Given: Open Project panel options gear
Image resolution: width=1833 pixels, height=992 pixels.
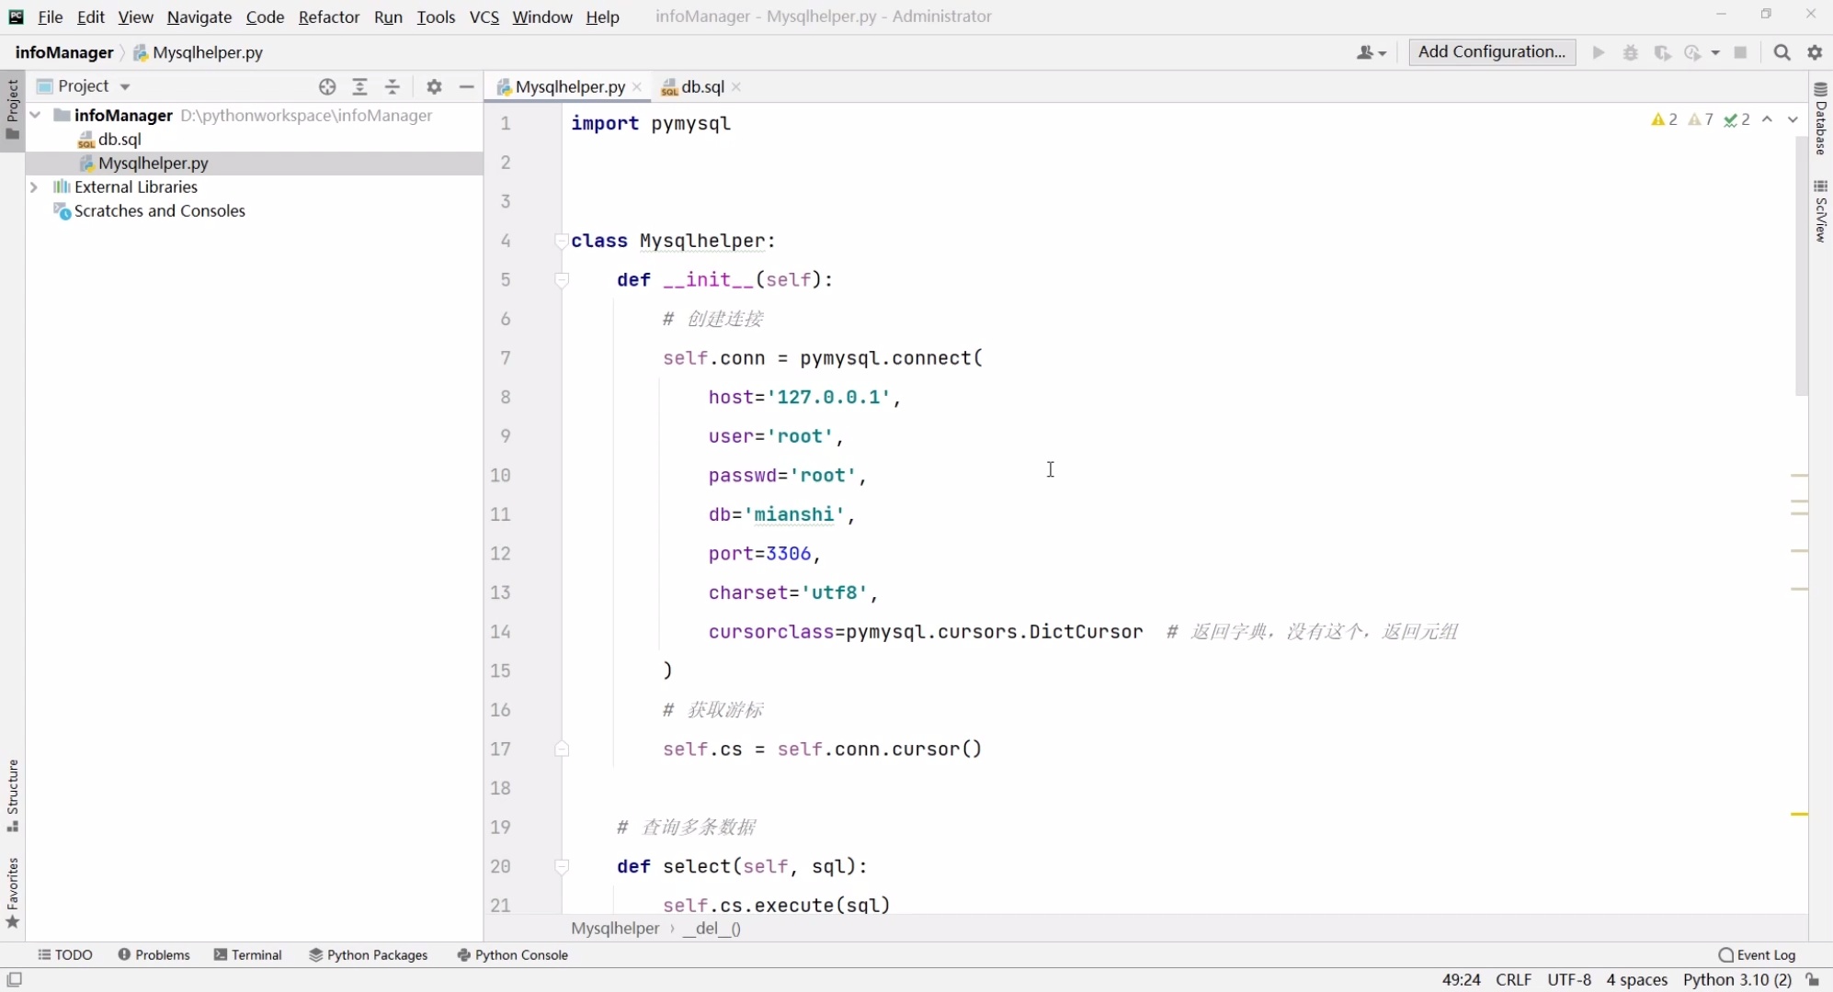Looking at the screenshot, I should [x=434, y=86].
